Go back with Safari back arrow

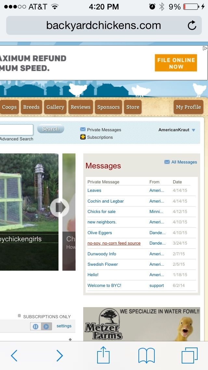coord(14,355)
